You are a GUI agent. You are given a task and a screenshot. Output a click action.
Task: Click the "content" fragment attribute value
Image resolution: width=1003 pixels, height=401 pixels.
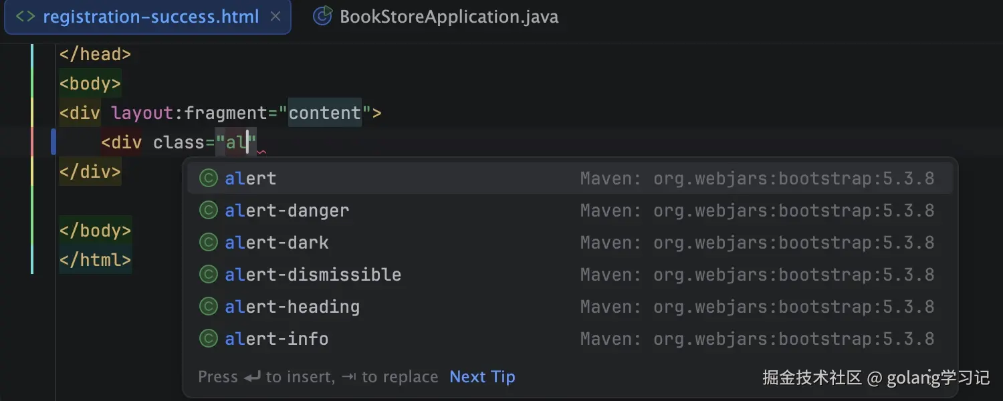(325, 113)
